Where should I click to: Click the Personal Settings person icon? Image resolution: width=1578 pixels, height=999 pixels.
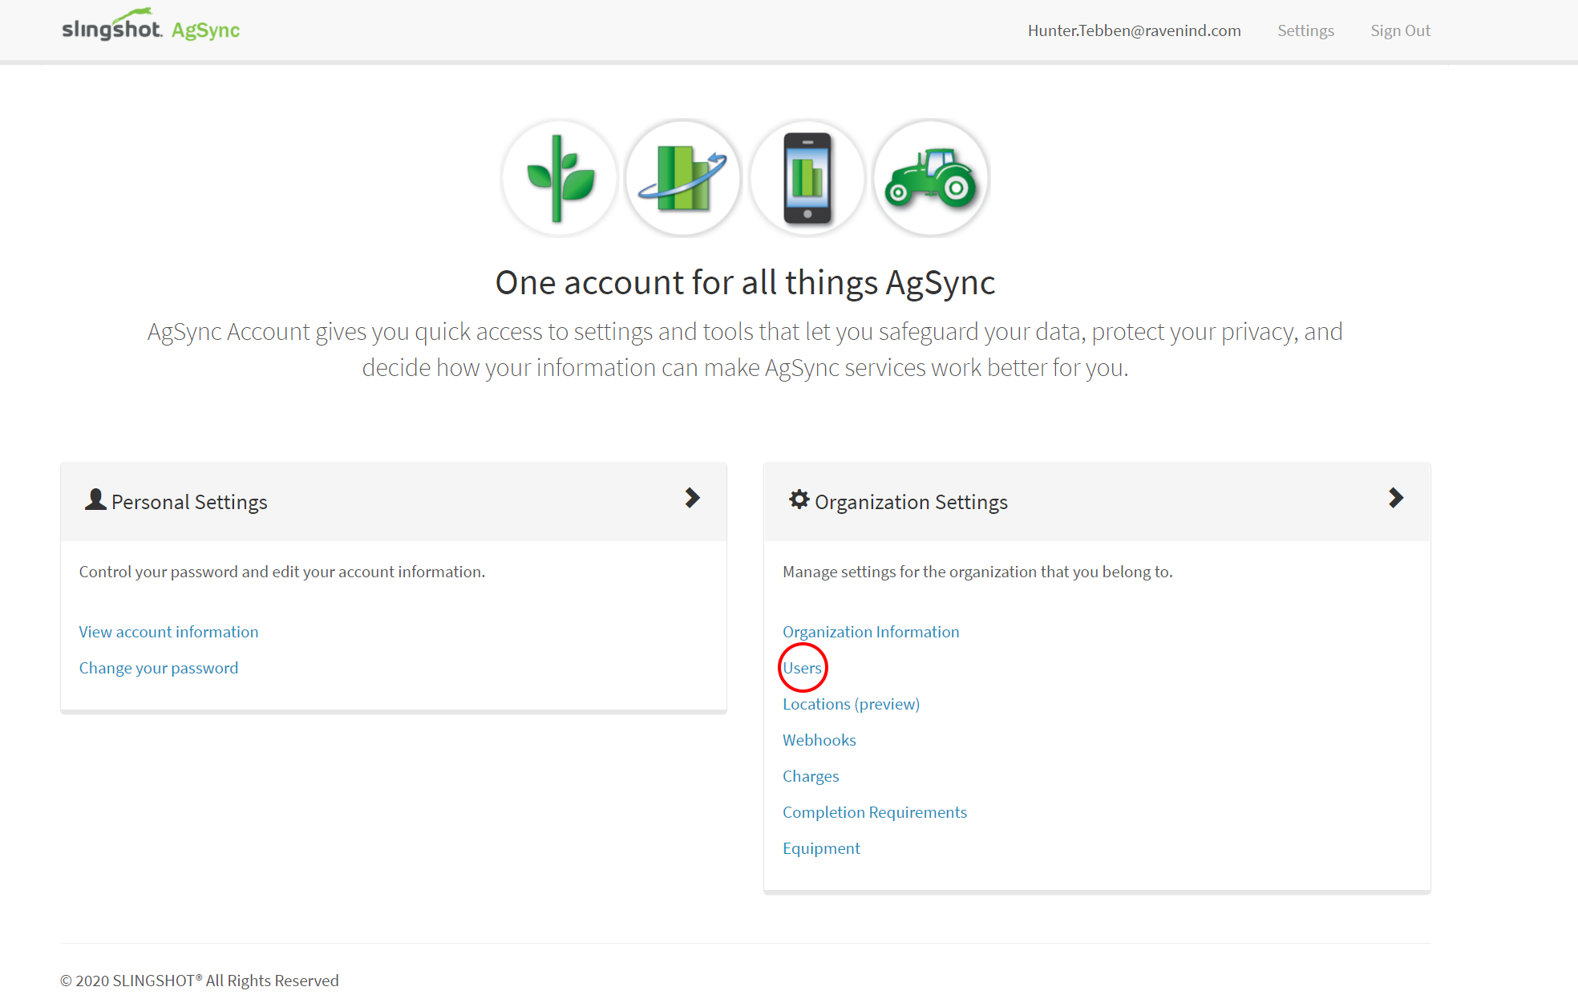pyautogui.click(x=95, y=499)
